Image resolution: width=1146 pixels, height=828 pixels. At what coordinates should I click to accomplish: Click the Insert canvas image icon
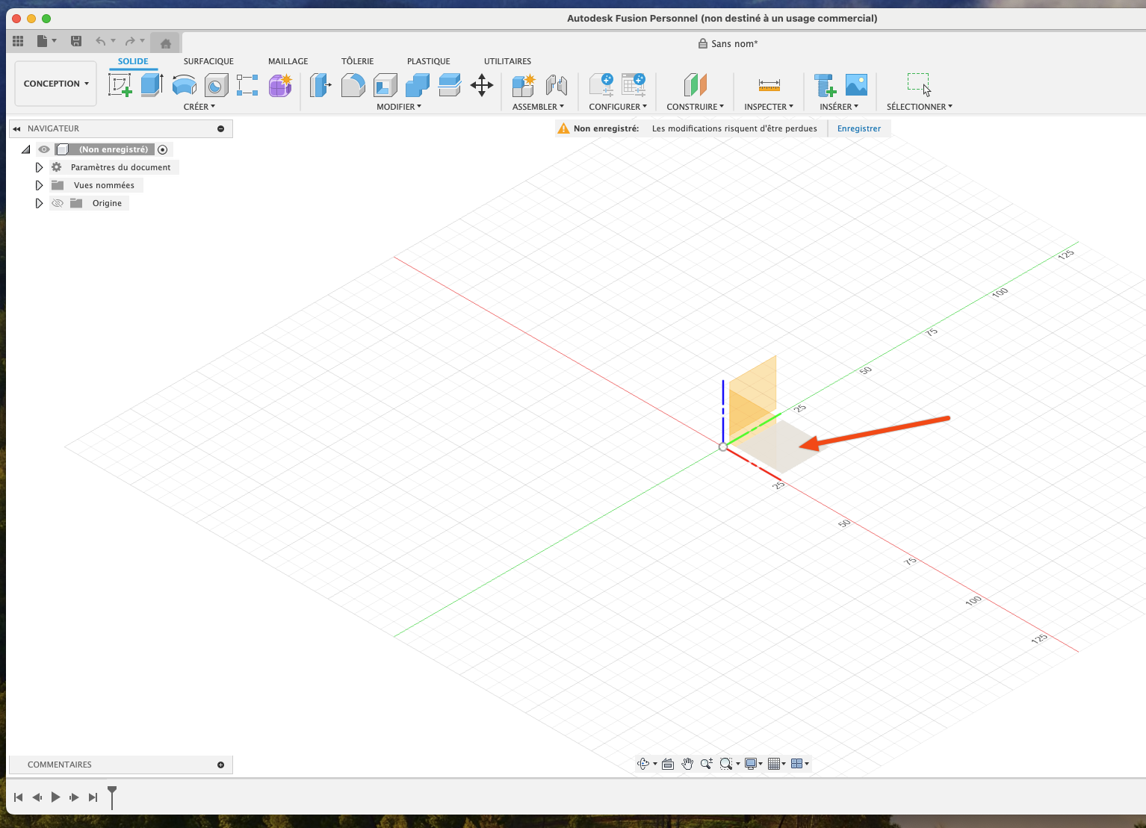(856, 85)
